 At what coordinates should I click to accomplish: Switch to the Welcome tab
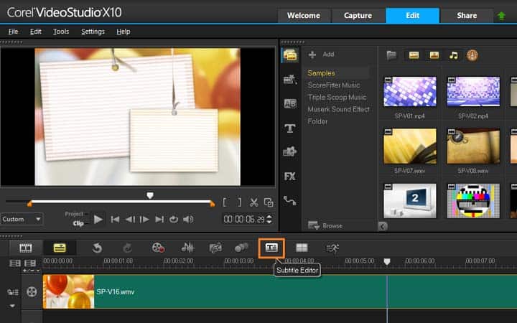pos(304,16)
